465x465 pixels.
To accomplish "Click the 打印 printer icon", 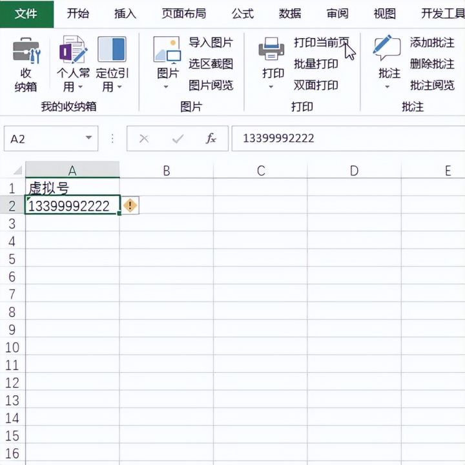I will coord(271,48).
